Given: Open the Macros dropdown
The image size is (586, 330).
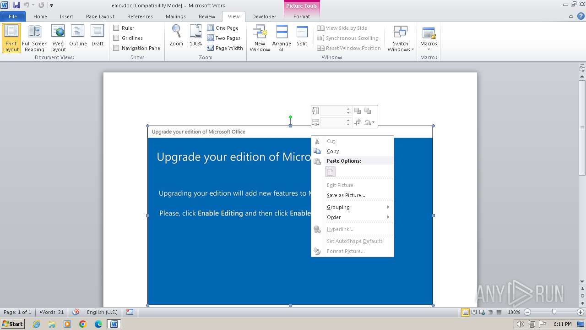Looking at the screenshot, I should point(429,38).
